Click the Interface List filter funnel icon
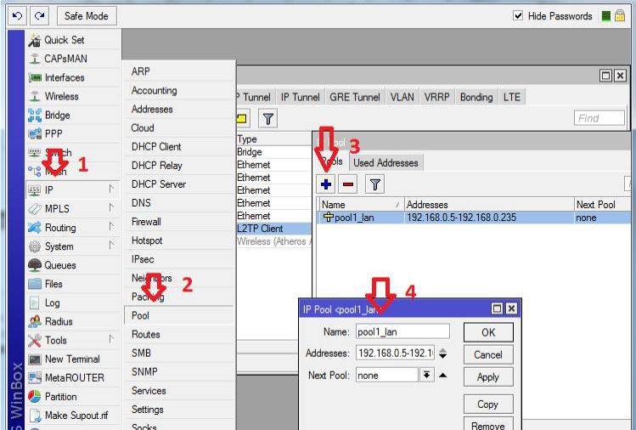This screenshot has width=636, height=430. [268, 119]
